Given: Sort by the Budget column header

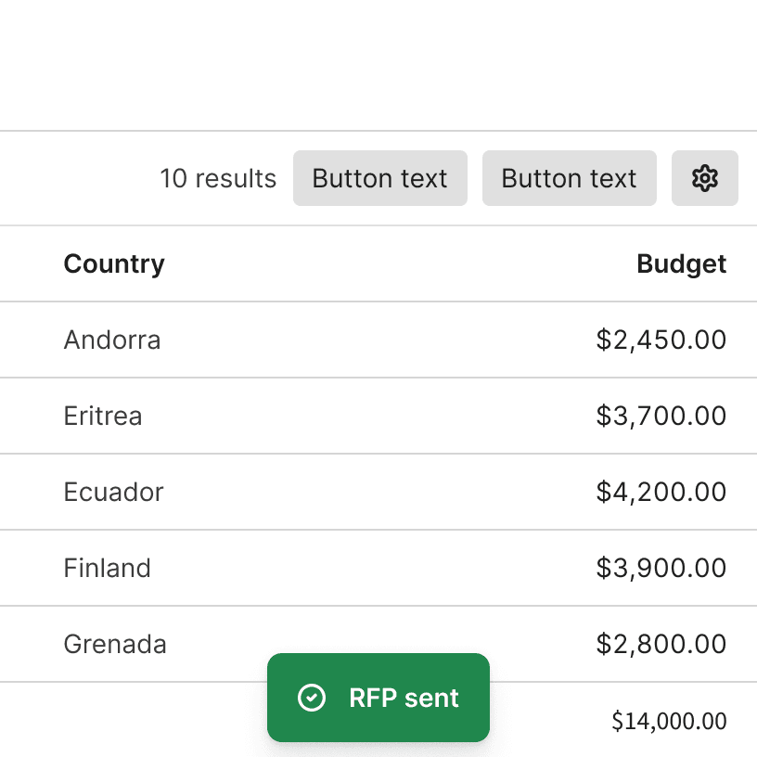Looking at the screenshot, I should coord(681,263).
